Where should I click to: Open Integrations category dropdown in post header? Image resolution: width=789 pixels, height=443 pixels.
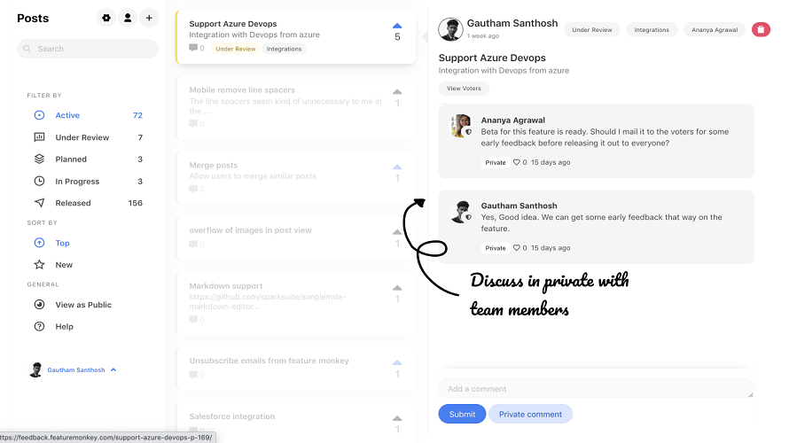pyautogui.click(x=652, y=29)
